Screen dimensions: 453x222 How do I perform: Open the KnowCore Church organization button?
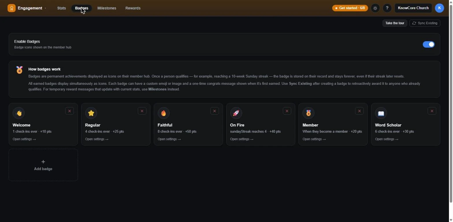click(413, 8)
